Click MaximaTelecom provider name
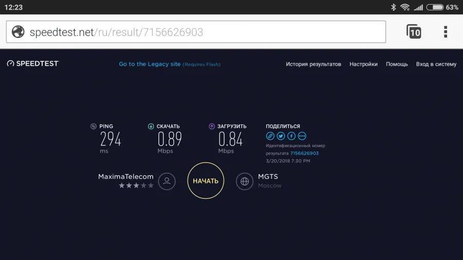 point(126,176)
